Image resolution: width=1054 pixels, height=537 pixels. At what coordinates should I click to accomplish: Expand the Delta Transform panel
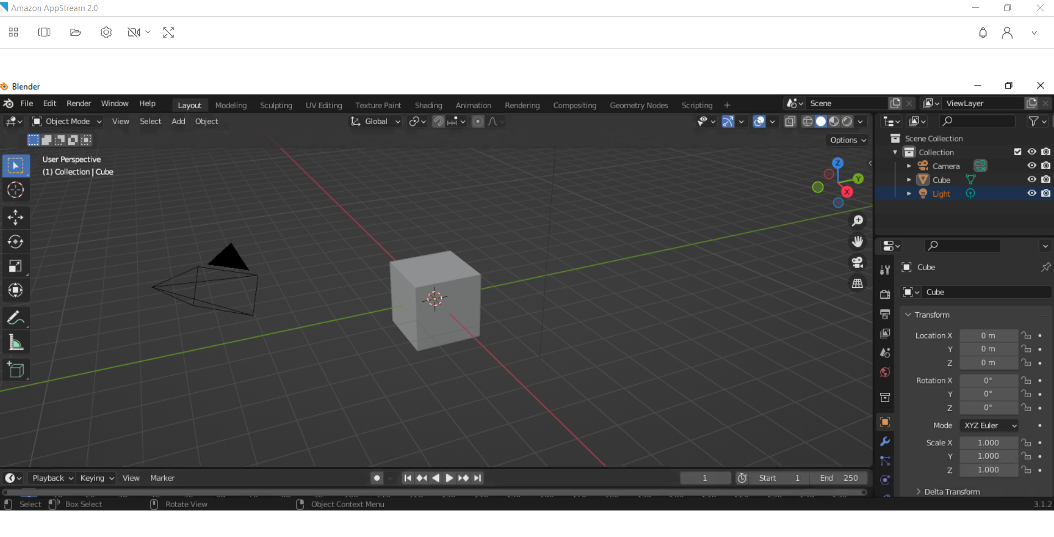(951, 492)
